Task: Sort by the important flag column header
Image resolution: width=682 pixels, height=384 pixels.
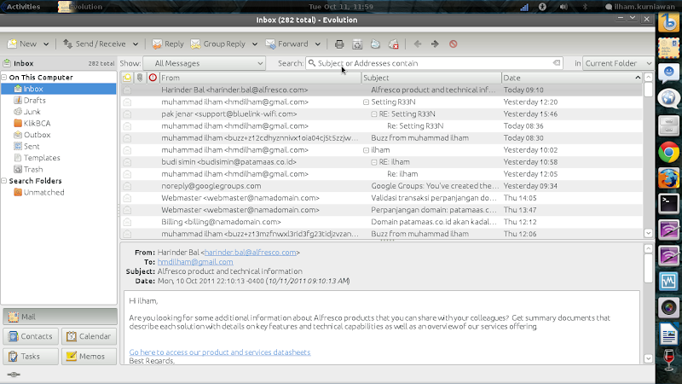Action: pos(153,78)
